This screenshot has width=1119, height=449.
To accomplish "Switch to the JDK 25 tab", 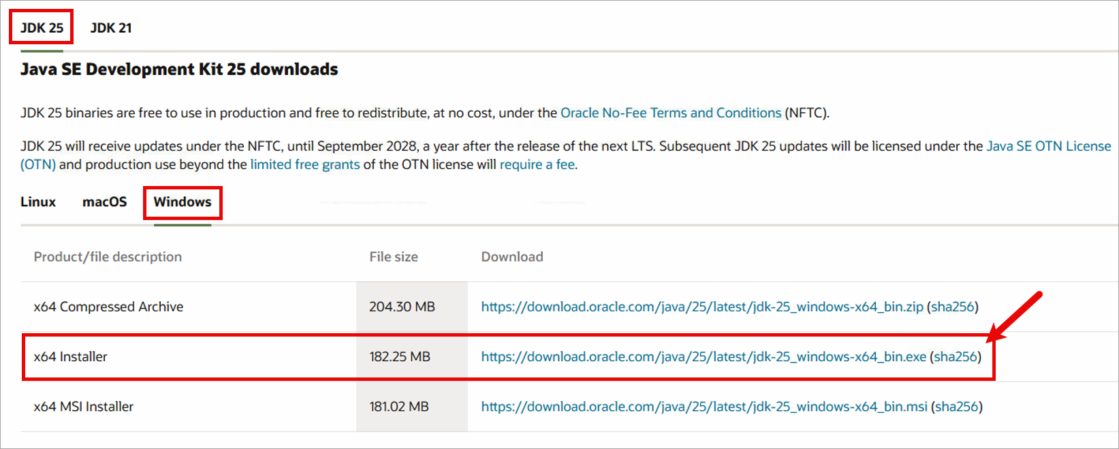I will coord(42,28).
